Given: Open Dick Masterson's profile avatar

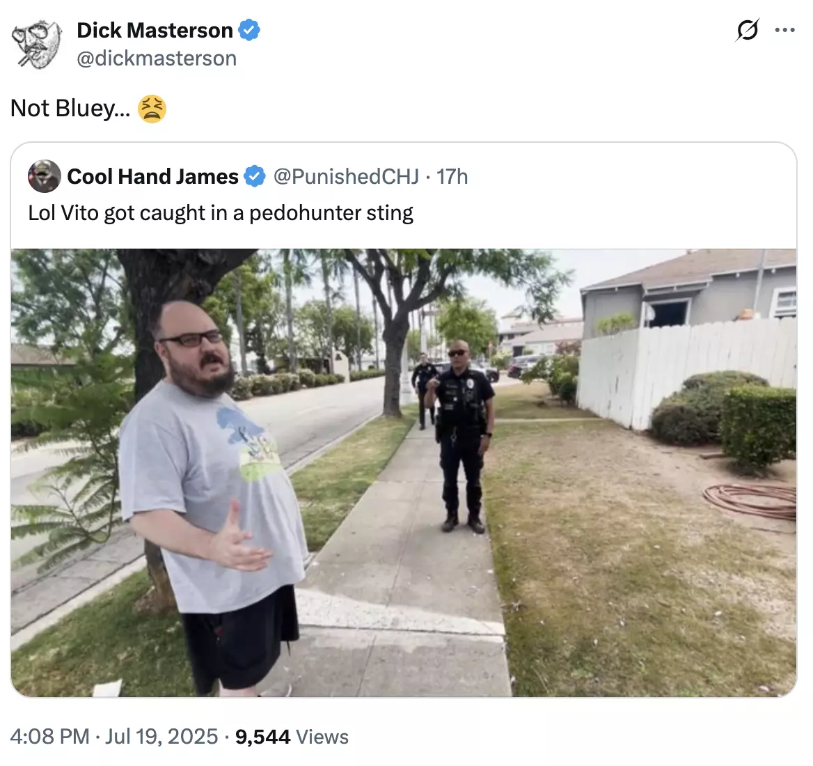Looking at the screenshot, I should pyautogui.click(x=37, y=44).
